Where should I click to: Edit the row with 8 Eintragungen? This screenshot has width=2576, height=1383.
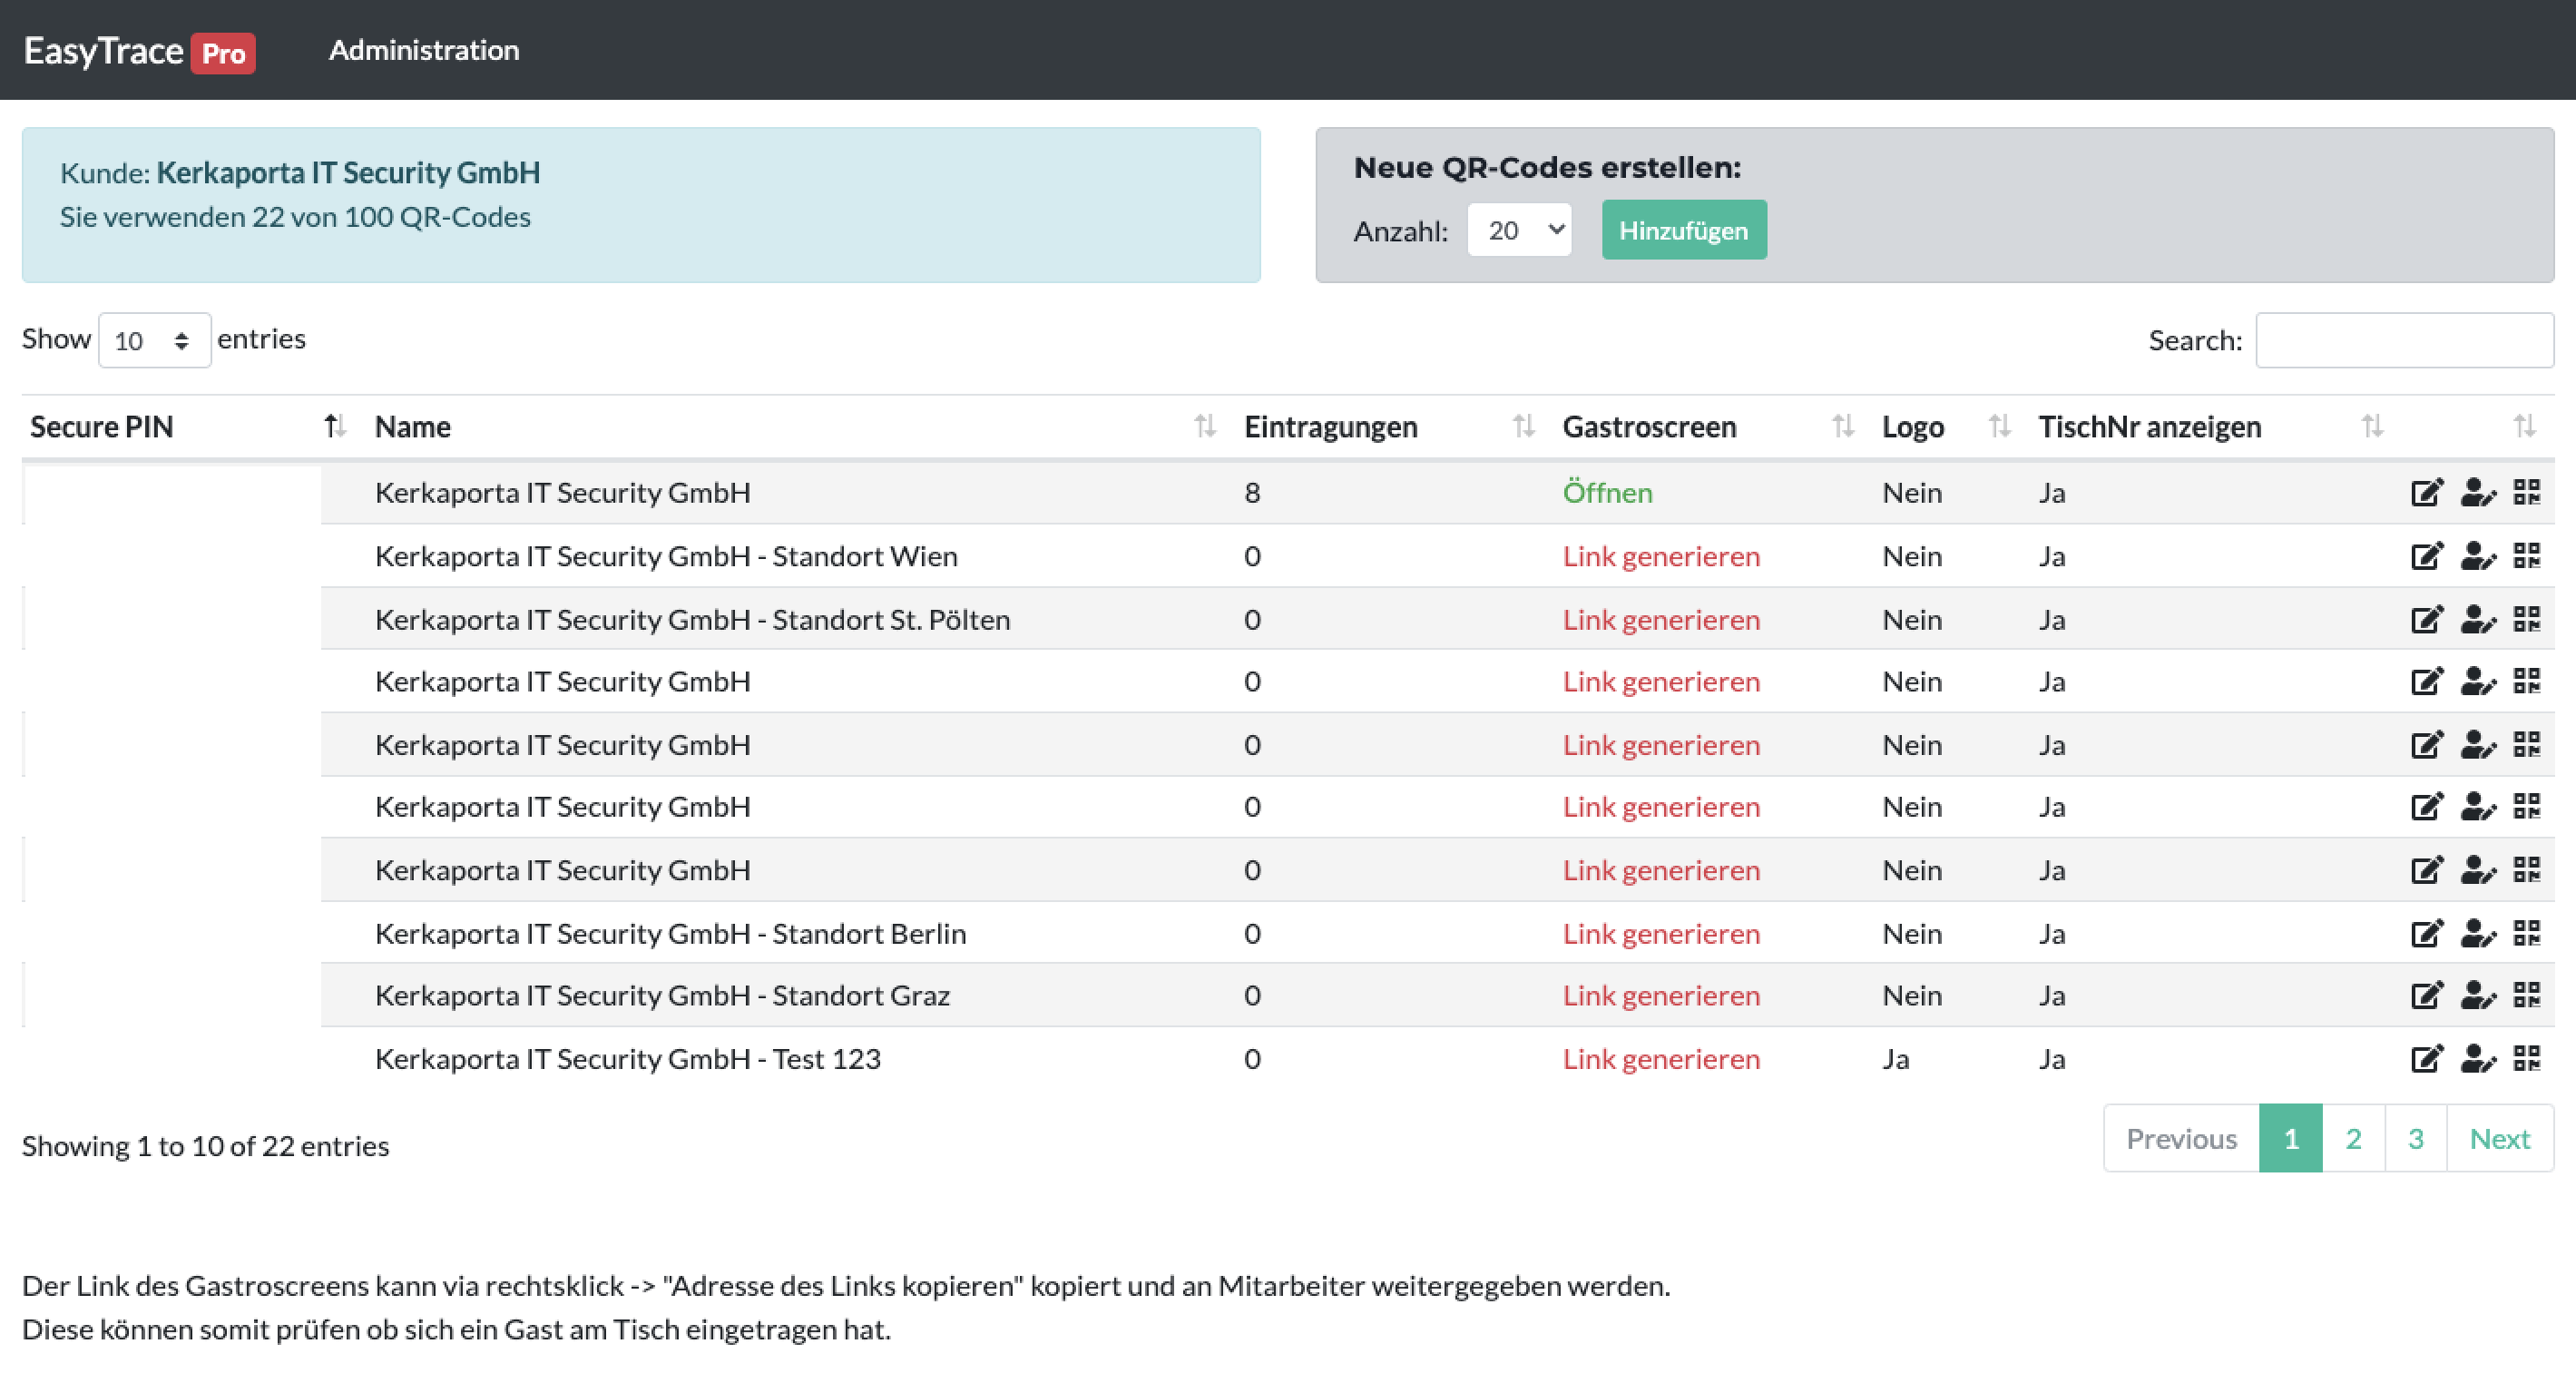(2426, 492)
